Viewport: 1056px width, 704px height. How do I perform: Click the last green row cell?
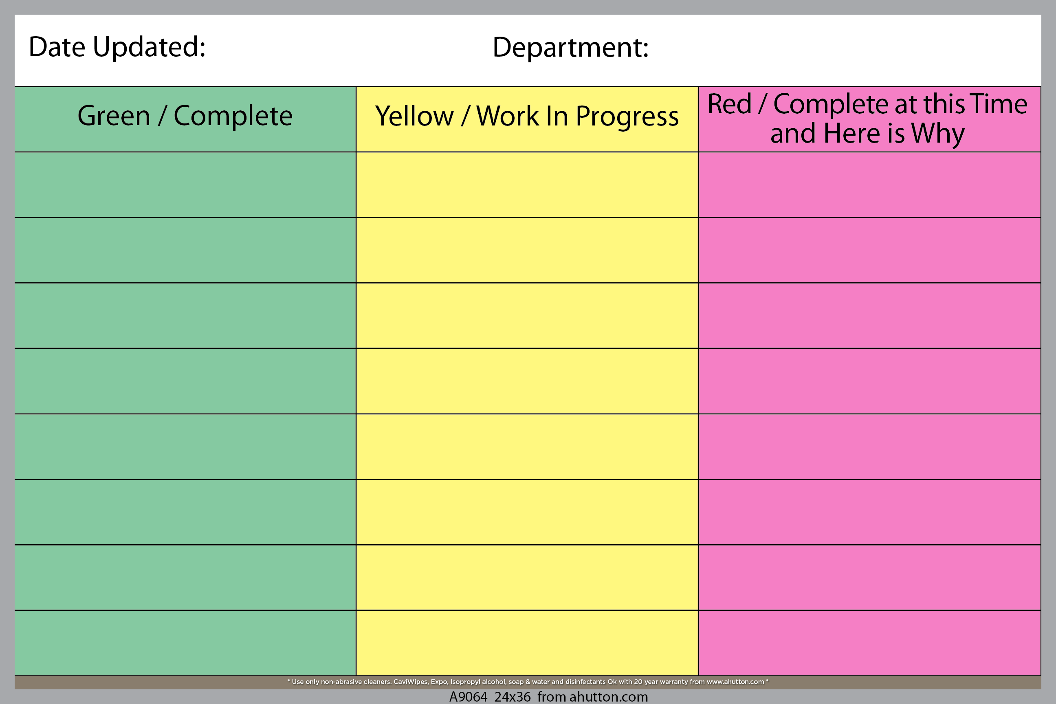point(185,643)
